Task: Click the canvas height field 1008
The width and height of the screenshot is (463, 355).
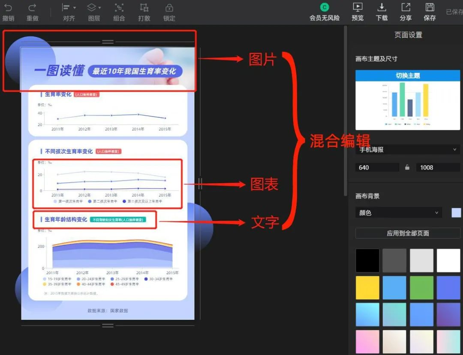Action: point(438,167)
